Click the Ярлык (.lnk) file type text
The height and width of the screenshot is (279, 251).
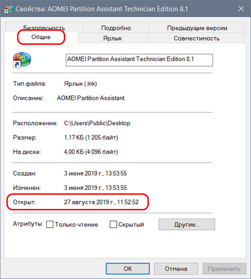[x=80, y=84]
